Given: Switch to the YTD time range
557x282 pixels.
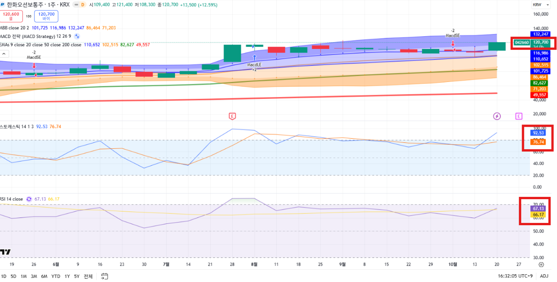Looking at the screenshot, I should point(56,276).
